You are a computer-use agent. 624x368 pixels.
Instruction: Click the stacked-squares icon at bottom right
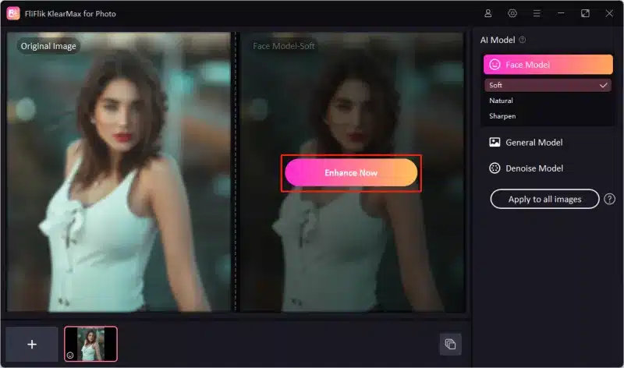(450, 344)
